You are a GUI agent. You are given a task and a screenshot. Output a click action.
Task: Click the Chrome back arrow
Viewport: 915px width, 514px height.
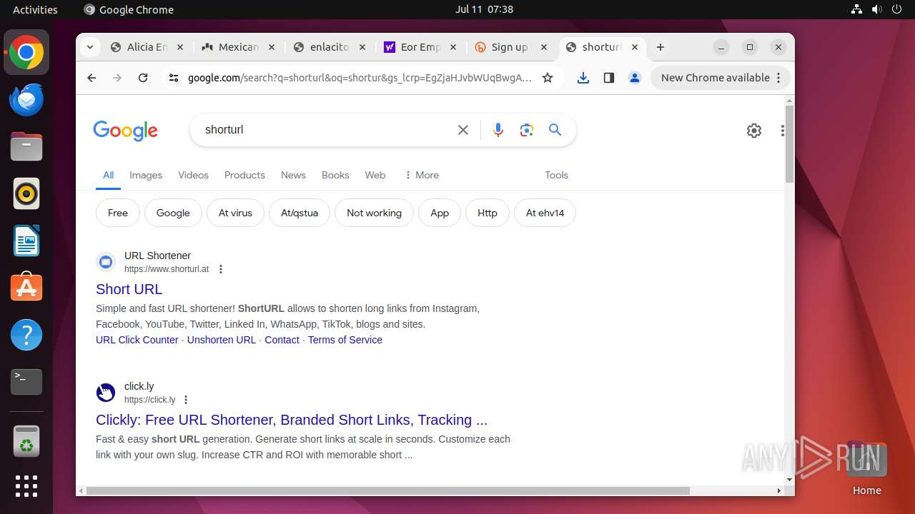(x=91, y=78)
